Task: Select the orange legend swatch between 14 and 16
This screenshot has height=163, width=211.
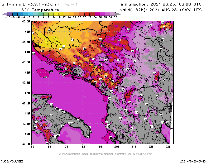Action: pyautogui.click(x=71, y=14)
